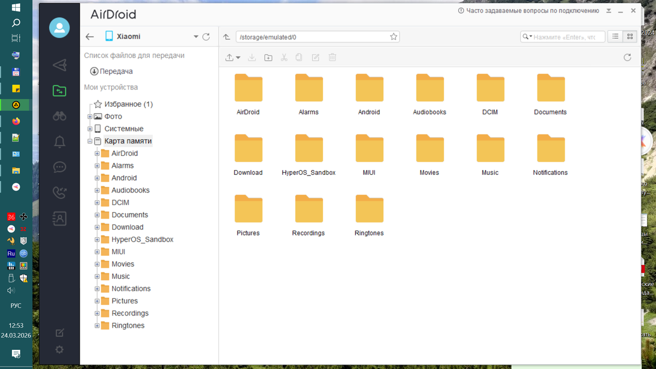This screenshot has width=656, height=369.
Task: Click the back arrow beside Xiaomi
Action: [90, 37]
